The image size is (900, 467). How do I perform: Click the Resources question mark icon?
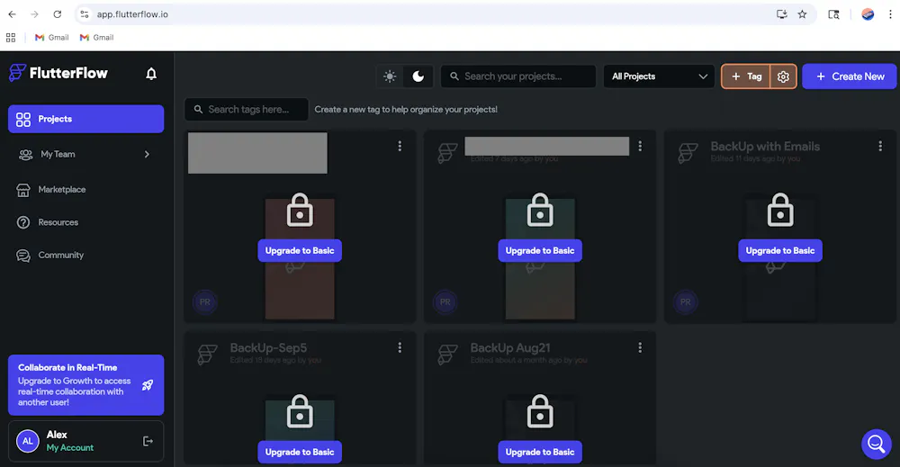point(23,222)
